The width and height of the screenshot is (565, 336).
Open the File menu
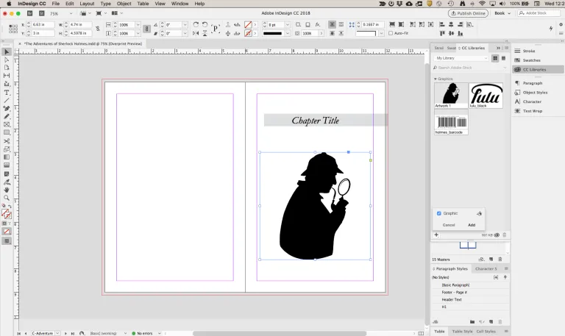tap(55, 4)
